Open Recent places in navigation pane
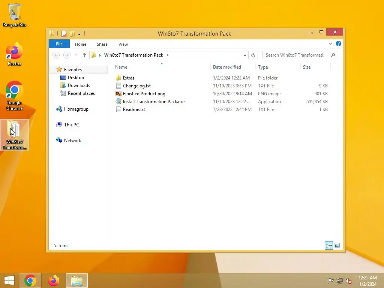Image resolution: width=384 pixels, height=288 pixels. pyautogui.click(x=81, y=93)
